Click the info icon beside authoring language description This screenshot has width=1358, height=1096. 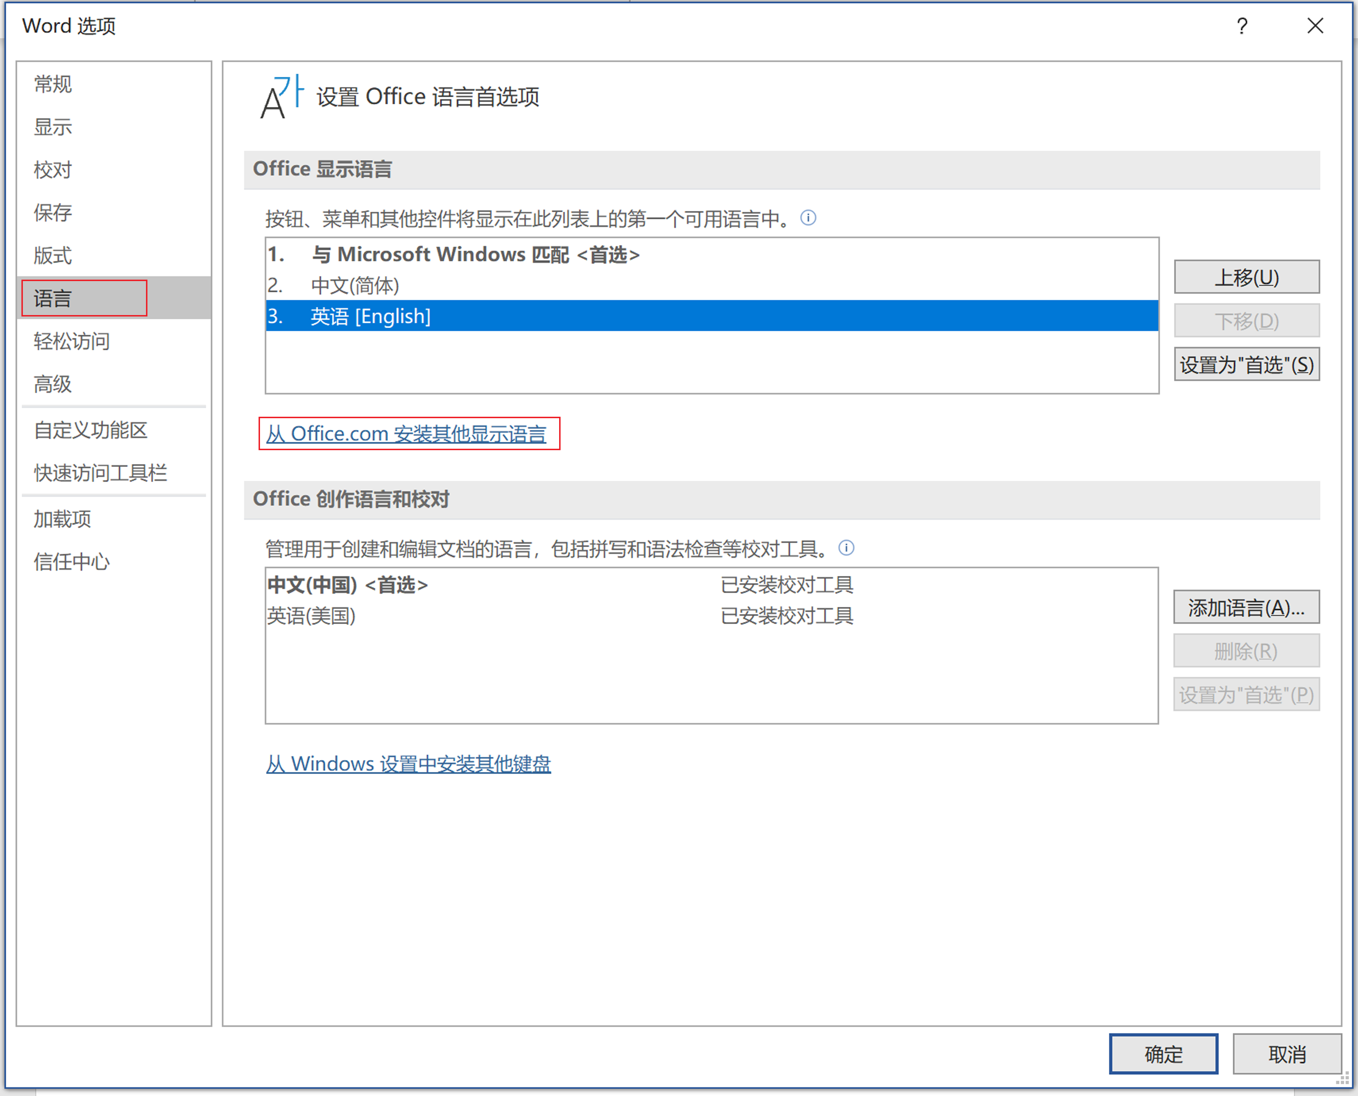tap(846, 547)
